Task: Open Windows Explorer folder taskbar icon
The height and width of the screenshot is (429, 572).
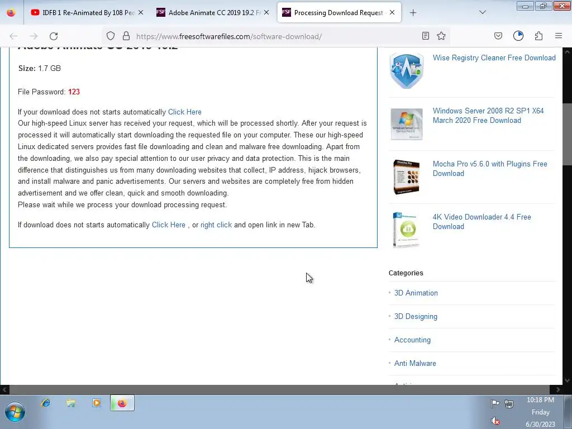Action: (x=71, y=403)
